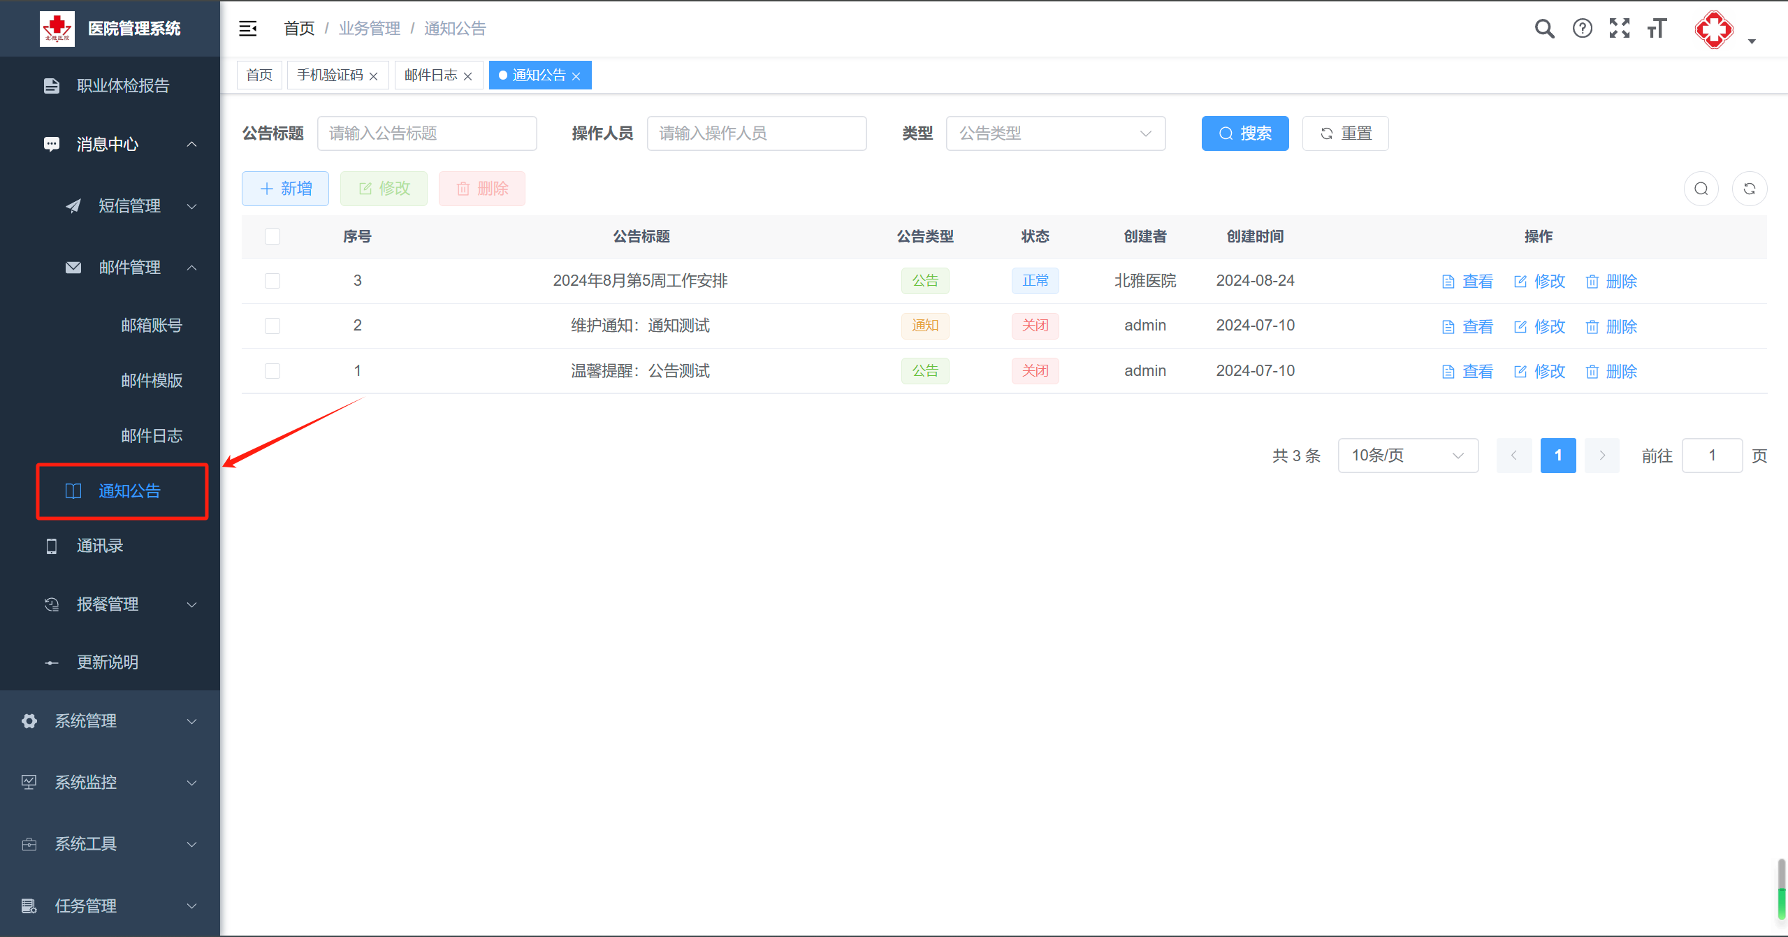Switch to the 手机验证码 tab
The width and height of the screenshot is (1788, 937).
click(330, 75)
